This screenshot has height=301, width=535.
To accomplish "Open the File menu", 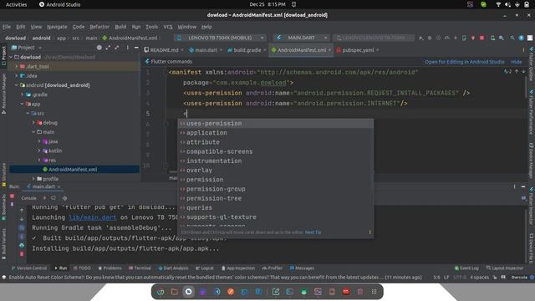I will coord(7,27).
